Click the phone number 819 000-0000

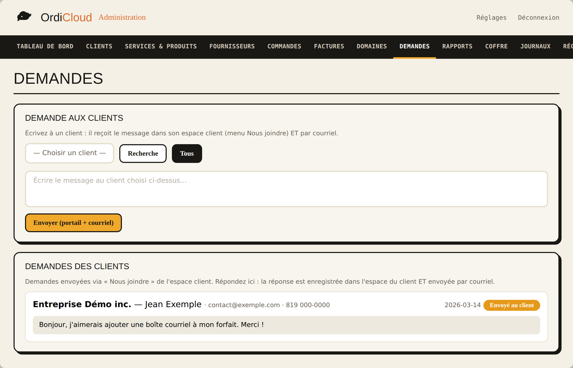tap(308, 305)
